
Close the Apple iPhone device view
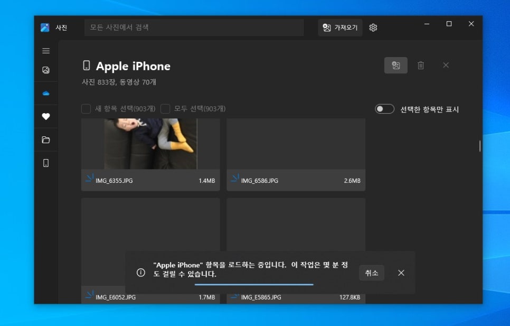coord(446,65)
